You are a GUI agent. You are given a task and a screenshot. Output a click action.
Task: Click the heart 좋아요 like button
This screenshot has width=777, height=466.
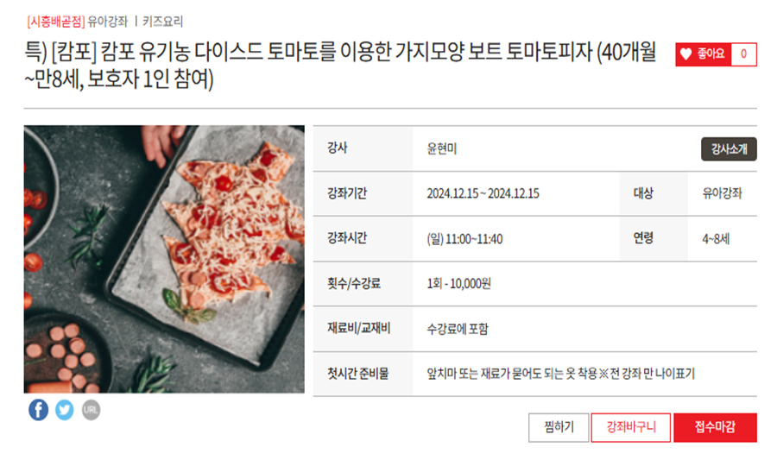point(703,54)
